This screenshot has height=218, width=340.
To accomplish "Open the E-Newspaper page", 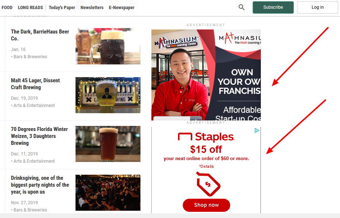I will tap(121, 8).
